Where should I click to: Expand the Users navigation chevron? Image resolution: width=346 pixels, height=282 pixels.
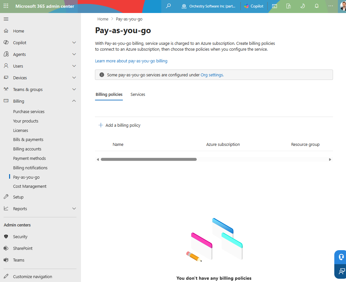[74, 66]
